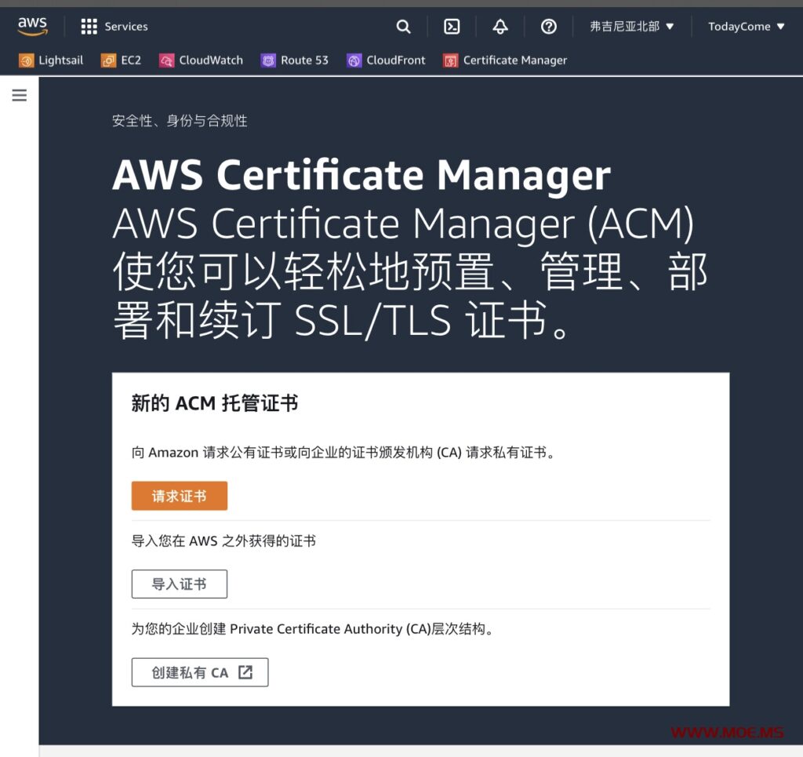Open the help question mark icon
Screen dimensions: 803x757
click(549, 27)
